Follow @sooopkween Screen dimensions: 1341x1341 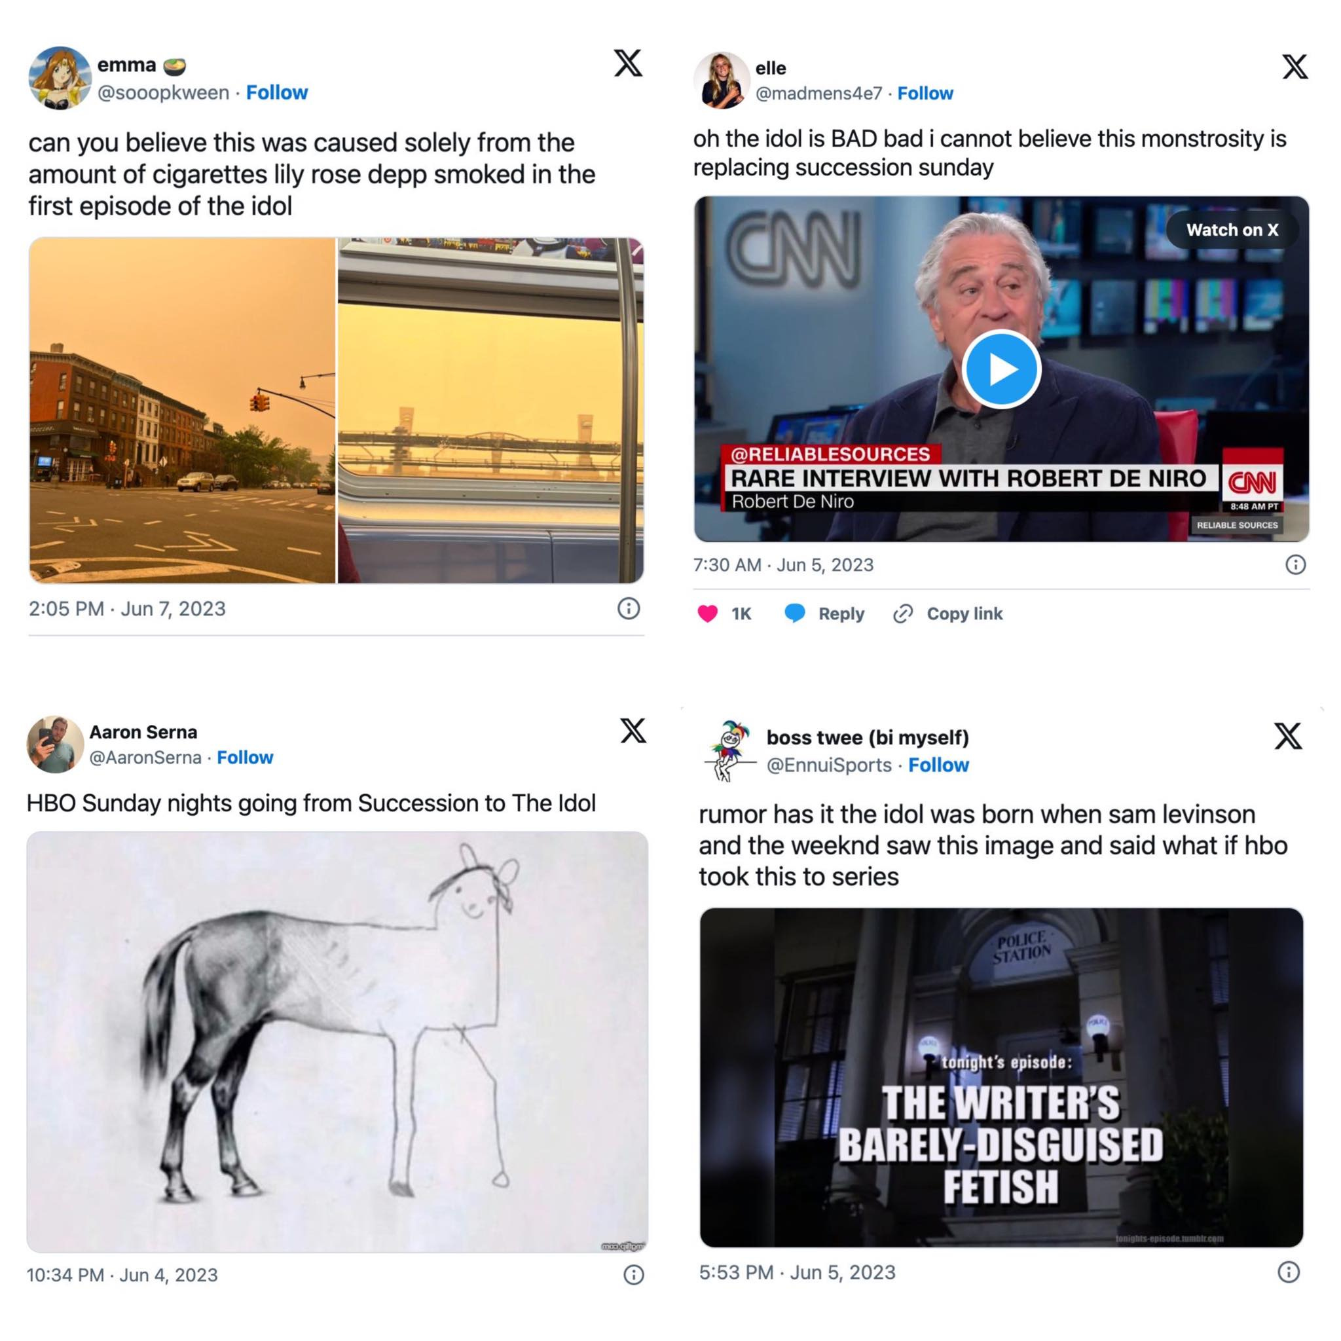pyautogui.click(x=277, y=92)
